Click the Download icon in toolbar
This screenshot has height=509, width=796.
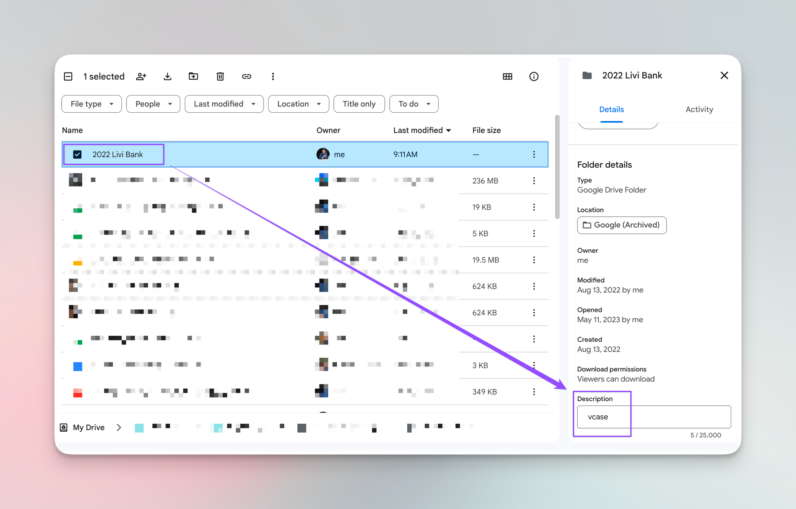(168, 76)
